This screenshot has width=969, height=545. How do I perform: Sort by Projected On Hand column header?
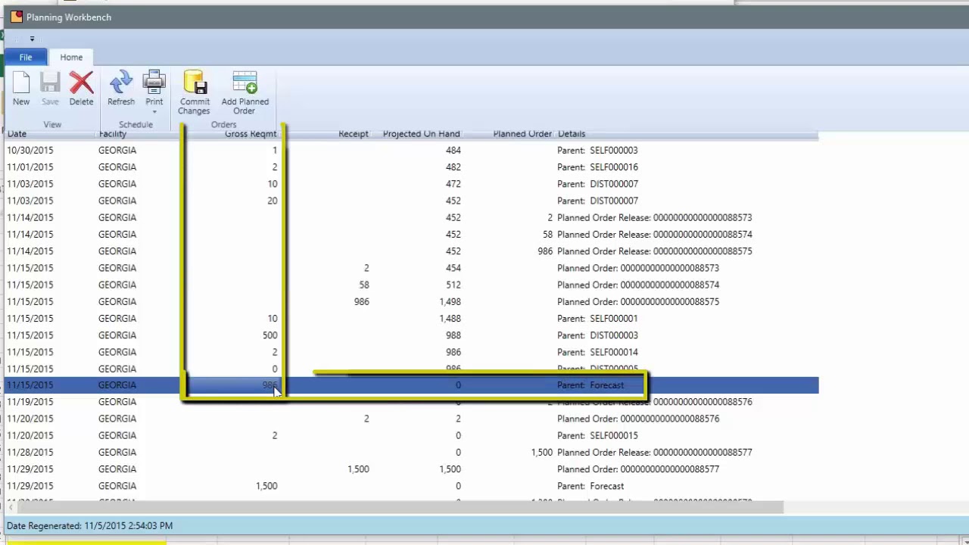click(x=421, y=134)
